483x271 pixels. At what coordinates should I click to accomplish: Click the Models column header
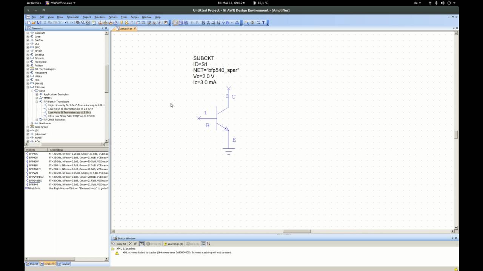click(x=36, y=150)
